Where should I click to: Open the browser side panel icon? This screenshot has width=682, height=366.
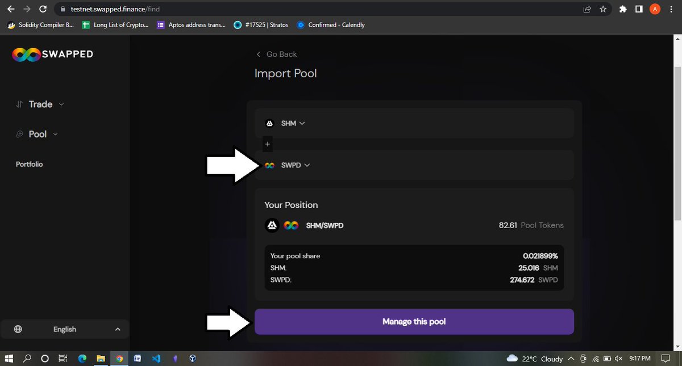tap(639, 9)
